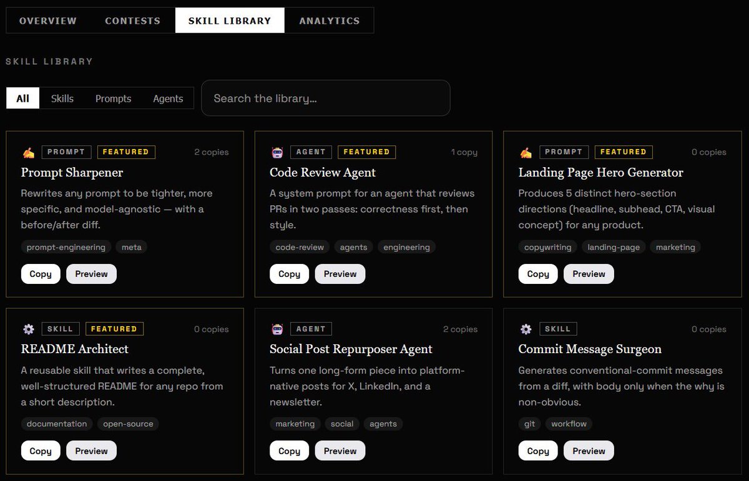Click the landing-page tag
Screen dimensions: 749x481
tap(614, 247)
